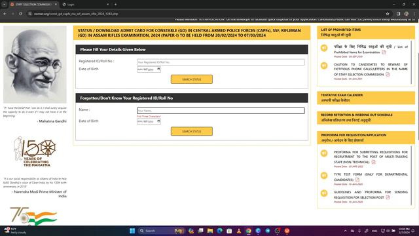The height and width of the screenshot is (236, 419).
Task: Open Type Test Form for Departmental Candidates
Action: 371,177
